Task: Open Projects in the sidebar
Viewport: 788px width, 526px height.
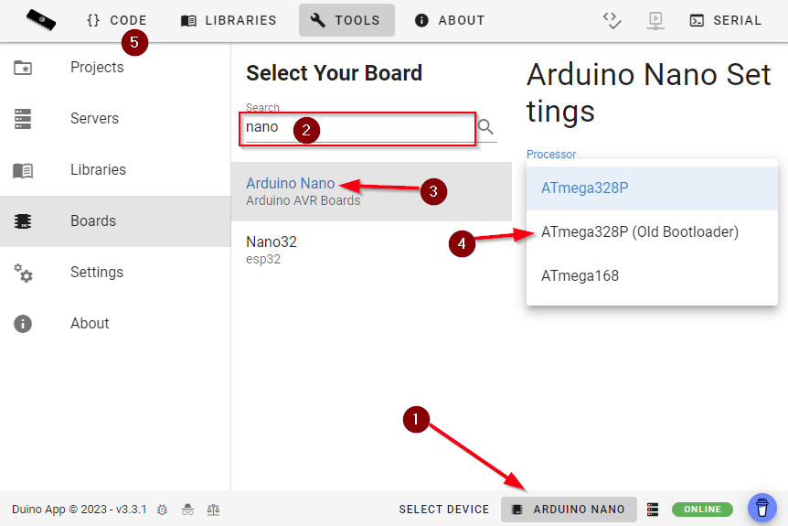Action: pyautogui.click(x=97, y=68)
